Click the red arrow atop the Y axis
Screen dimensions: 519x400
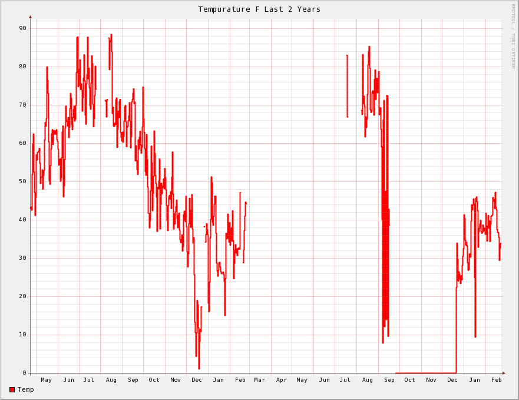(30, 17)
